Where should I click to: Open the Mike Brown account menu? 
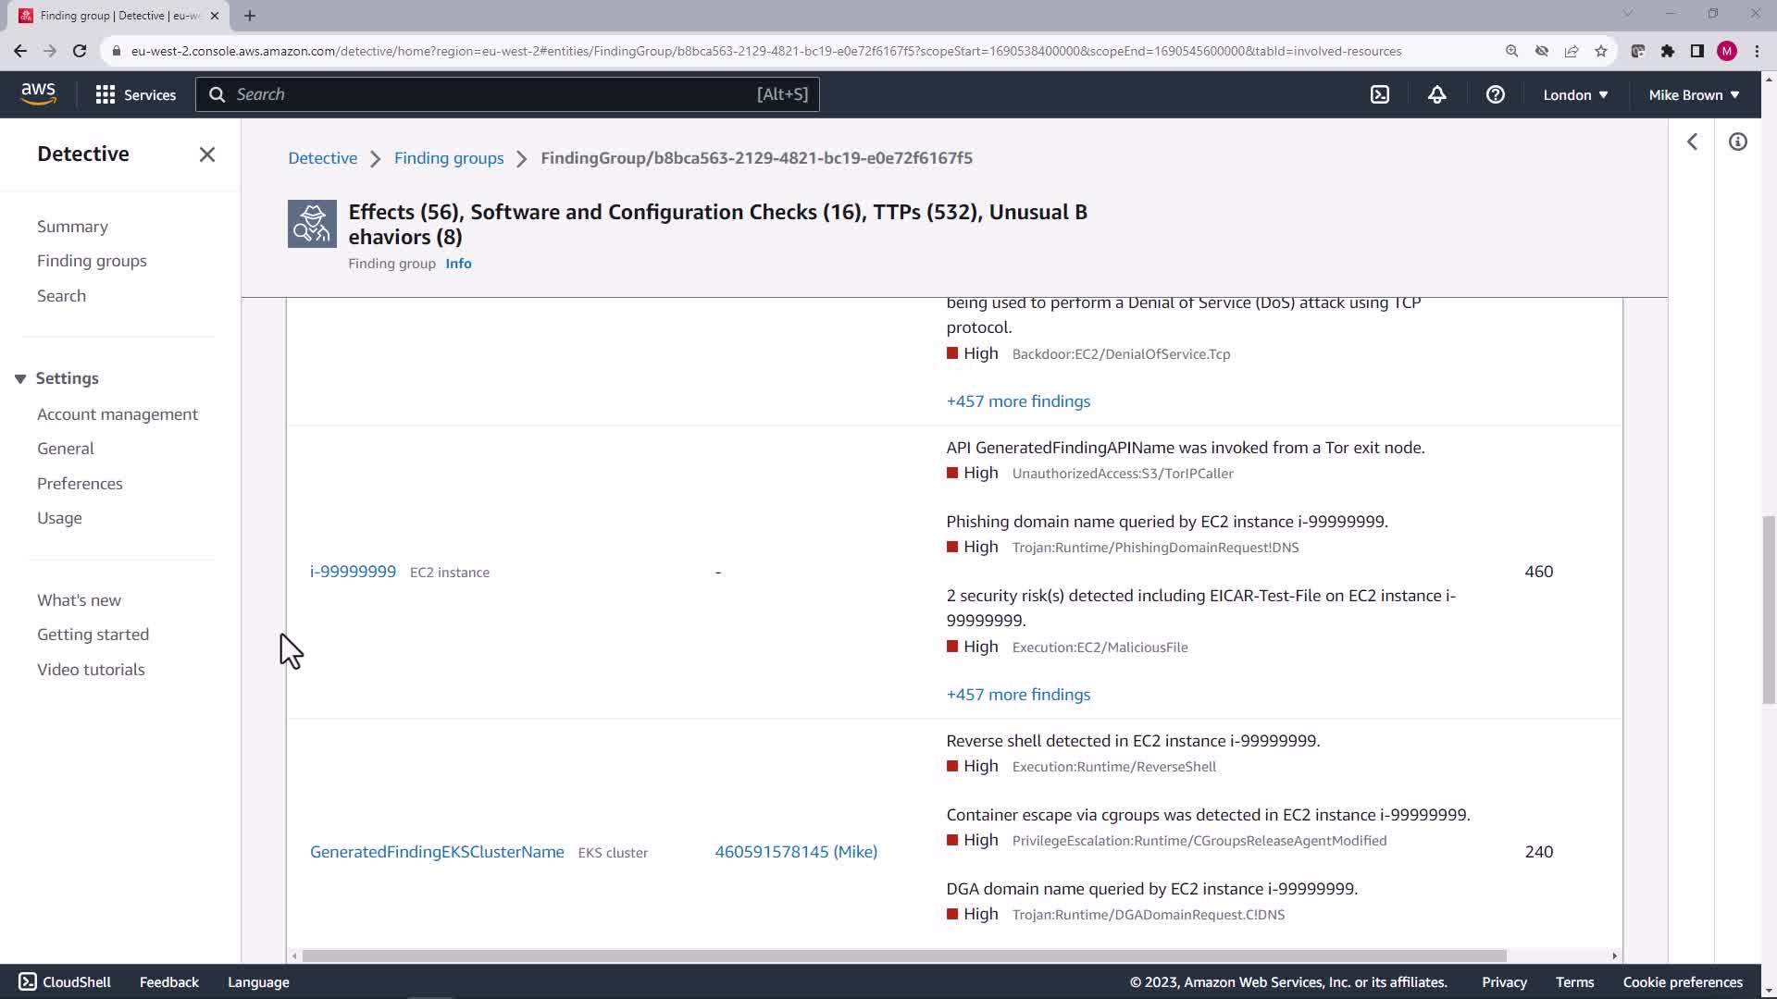tap(1694, 94)
